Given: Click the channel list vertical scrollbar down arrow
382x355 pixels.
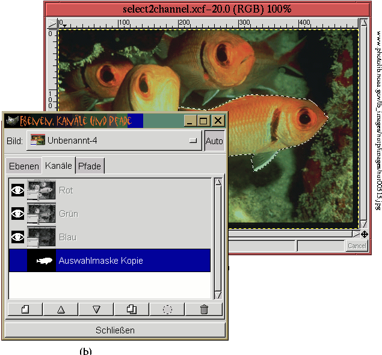Looking at the screenshot, I should click(x=218, y=294).
